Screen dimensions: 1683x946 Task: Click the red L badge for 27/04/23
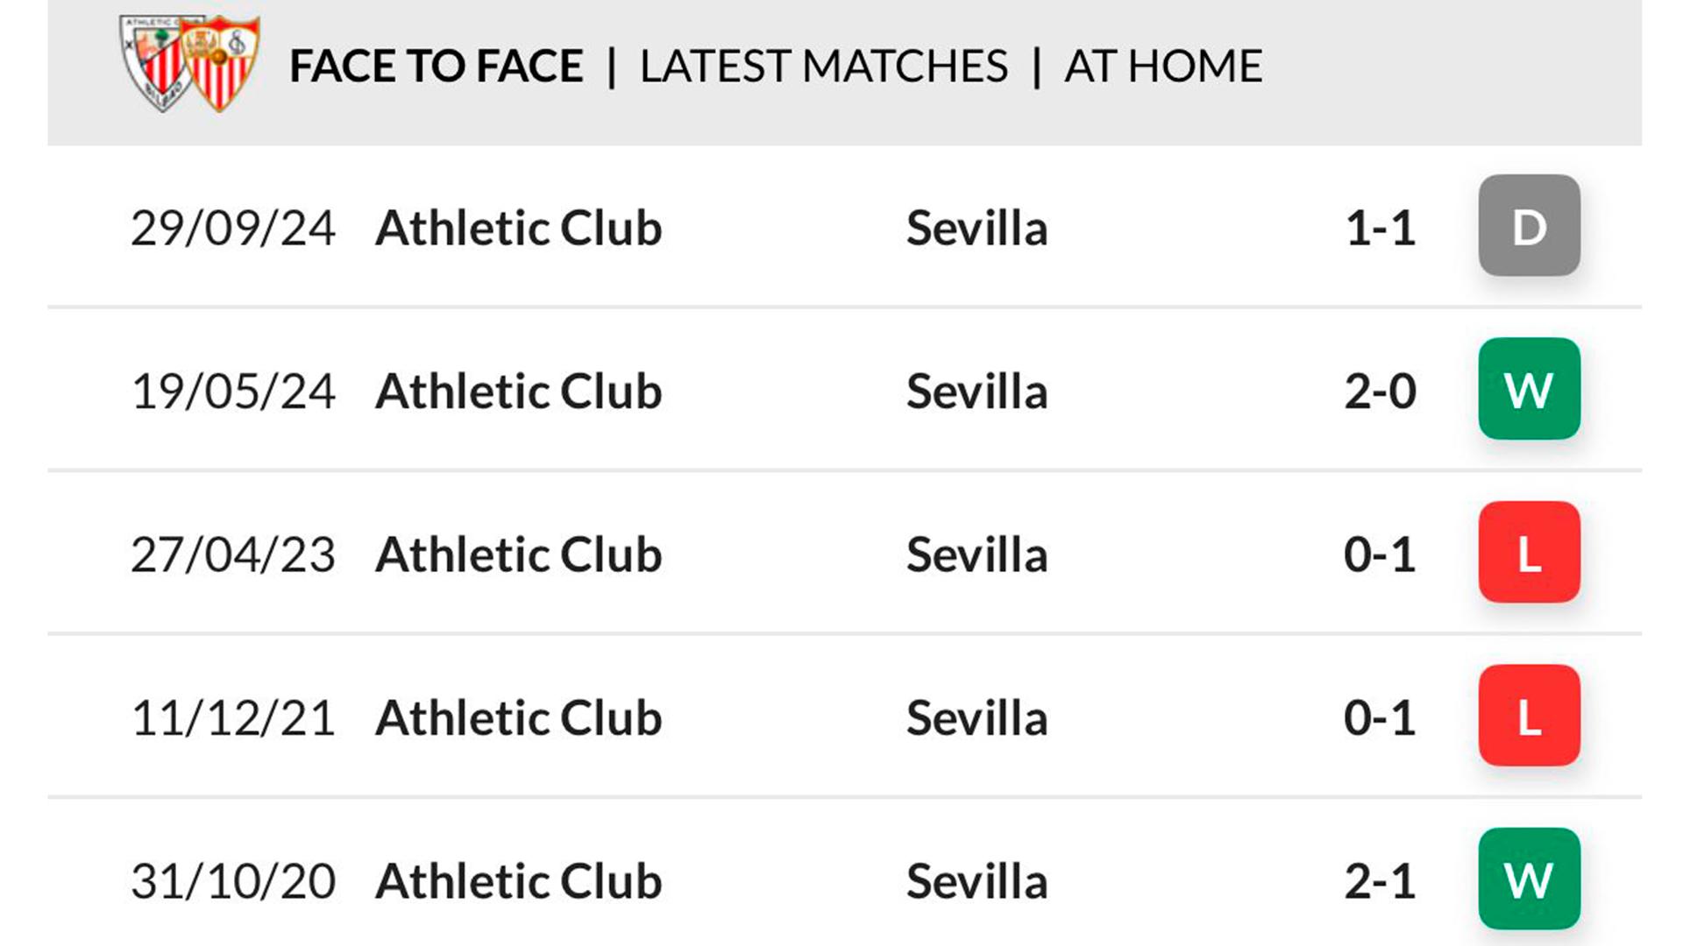[x=1529, y=553]
